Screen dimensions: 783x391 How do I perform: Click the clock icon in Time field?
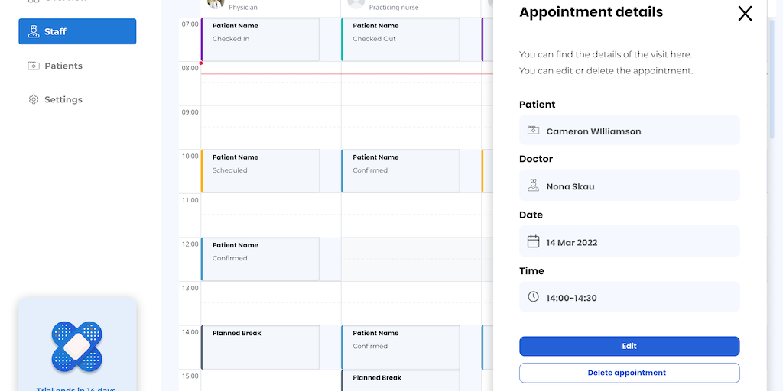pos(534,297)
